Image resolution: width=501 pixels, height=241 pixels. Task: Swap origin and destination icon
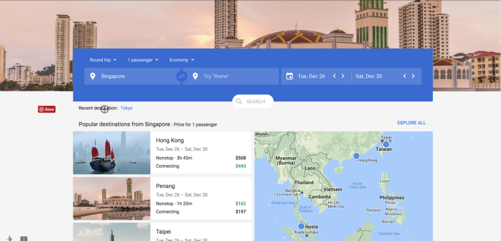[181, 76]
